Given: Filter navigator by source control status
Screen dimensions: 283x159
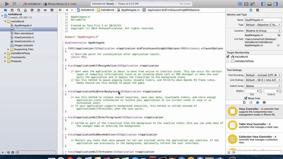Looking at the screenshot, I should tap(13, 152).
